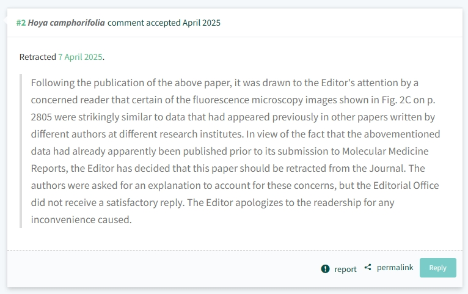The image size is (468, 294).
Task: Click the comment pointer arrow beside the header
Action: (5, 20)
